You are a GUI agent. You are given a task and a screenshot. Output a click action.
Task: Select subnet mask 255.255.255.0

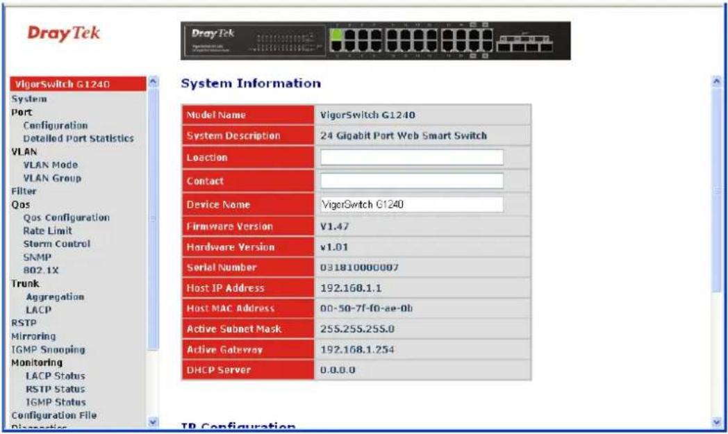coord(357,329)
